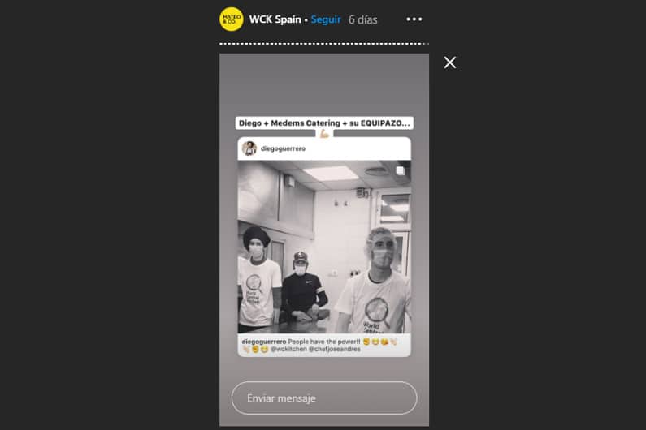
Task: Tap the gray story background above the sticker
Action: click(x=324, y=84)
